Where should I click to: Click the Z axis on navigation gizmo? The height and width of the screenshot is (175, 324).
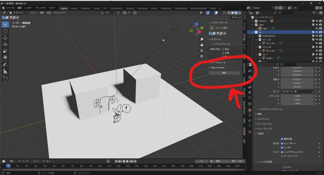click(196, 24)
